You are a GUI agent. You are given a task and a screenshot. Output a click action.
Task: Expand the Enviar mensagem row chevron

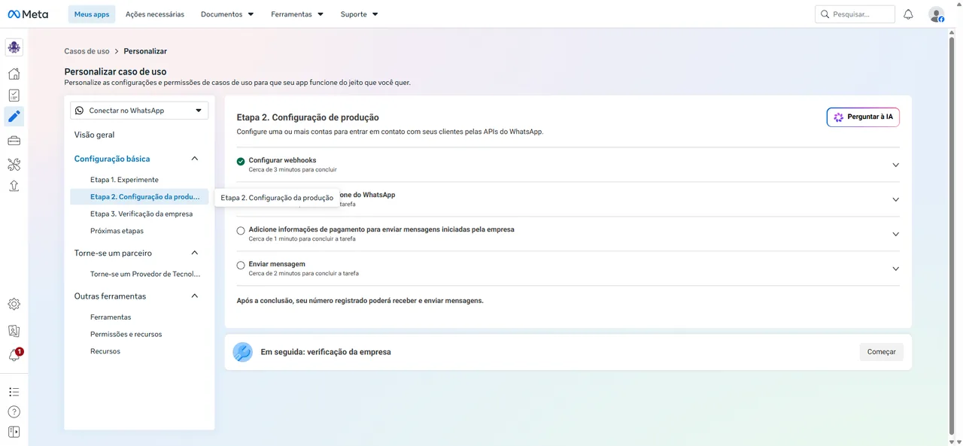pos(895,269)
